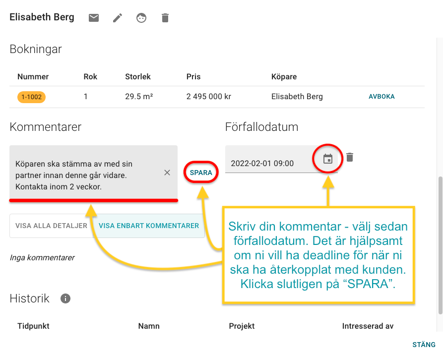
Task: Click the info icon beside Historik
Action: click(x=65, y=298)
